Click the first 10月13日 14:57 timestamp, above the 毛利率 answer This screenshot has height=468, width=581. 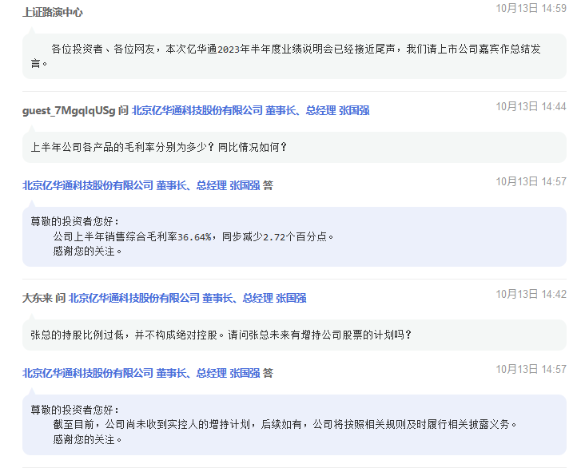point(531,181)
